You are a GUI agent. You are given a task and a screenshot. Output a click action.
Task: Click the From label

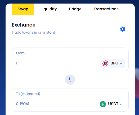pos(20,53)
